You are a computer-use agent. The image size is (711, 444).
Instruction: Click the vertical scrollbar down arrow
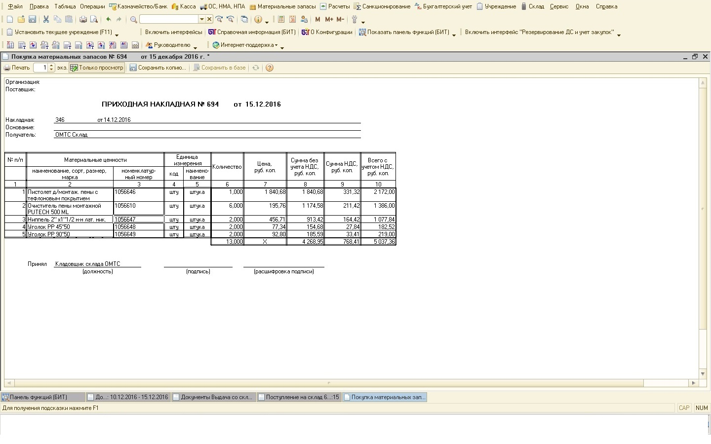[703, 374]
